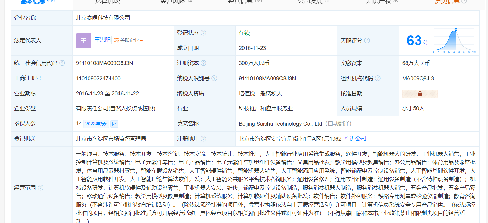Open the 纳税人识别号 help icon
Viewport: 488px width, 223px height.
tap(214, 78)
